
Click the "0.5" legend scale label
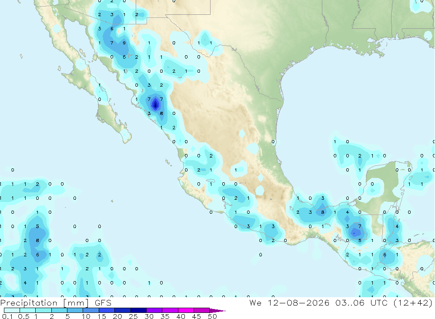pyautogui.click(x=23, y=316)
